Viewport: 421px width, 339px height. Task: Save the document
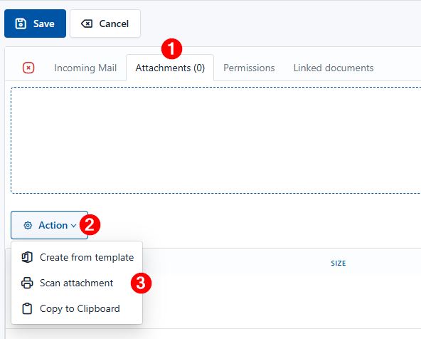(35, 24)
